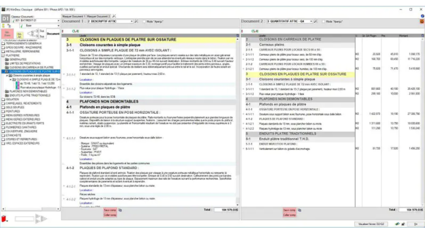425x228 pixels.
Task: Click the grey forward arrows at bottom left
Action: 41,218
